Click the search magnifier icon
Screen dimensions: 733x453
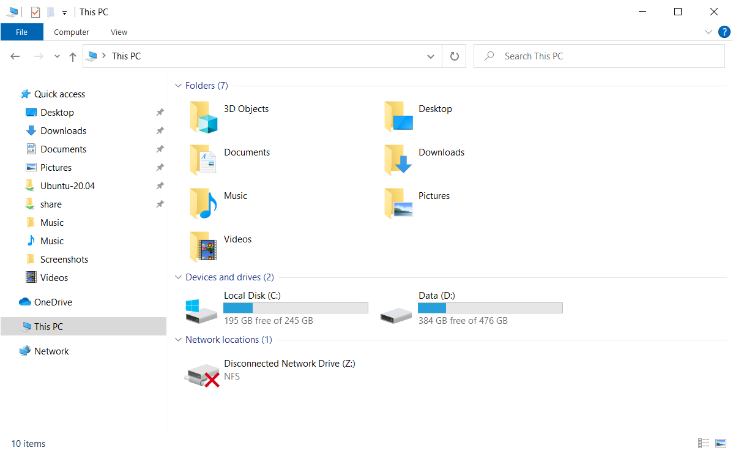pyautogui.click(x=489, y=56)
